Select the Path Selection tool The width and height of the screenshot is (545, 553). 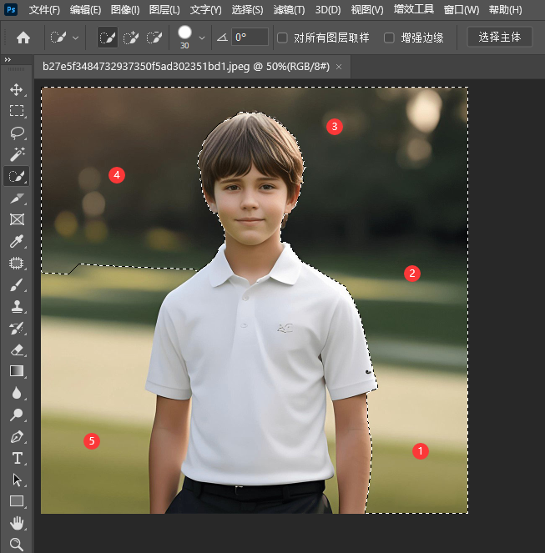tap(17, 480)
